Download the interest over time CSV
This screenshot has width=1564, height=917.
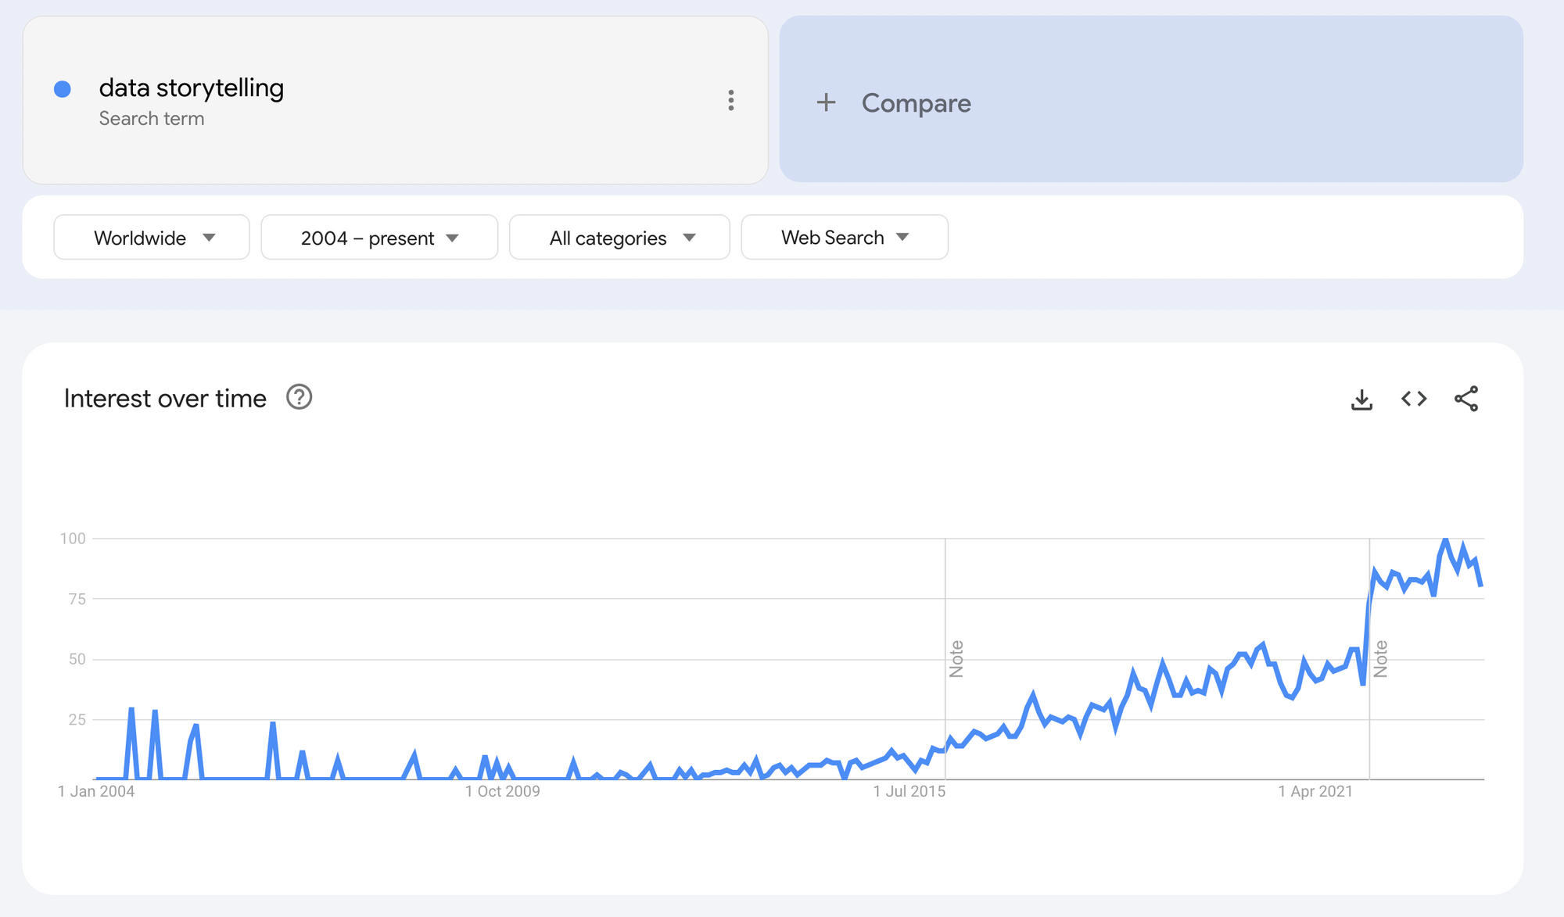(1361, 399)
